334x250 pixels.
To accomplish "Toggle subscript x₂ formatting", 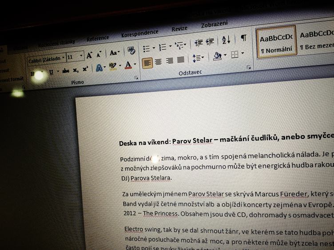I will (x=76, y=70).
